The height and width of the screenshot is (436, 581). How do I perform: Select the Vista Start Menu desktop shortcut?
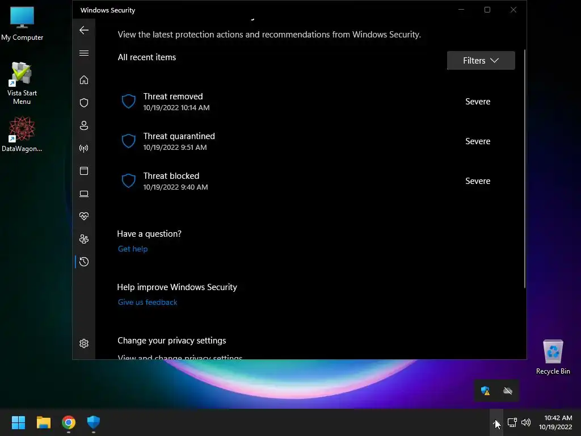point(22,83)
